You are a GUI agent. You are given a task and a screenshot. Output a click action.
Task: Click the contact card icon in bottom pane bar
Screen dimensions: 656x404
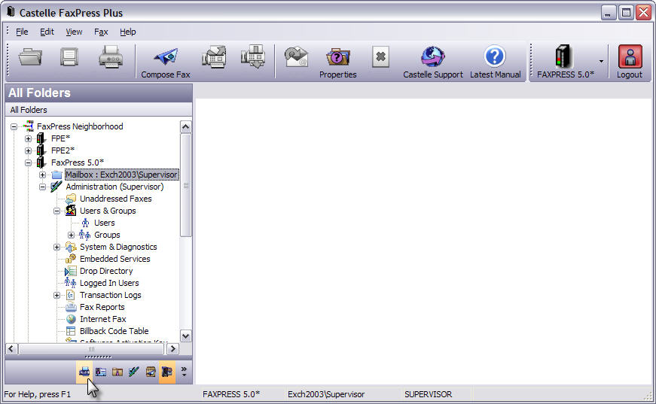[101, 372]
